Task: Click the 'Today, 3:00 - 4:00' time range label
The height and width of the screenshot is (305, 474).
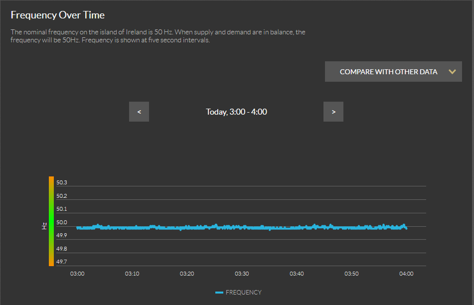Action: (x=236, y=112)
